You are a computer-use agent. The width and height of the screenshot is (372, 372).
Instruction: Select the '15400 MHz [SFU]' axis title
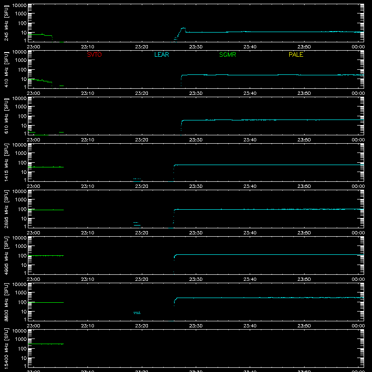point(7,348)
